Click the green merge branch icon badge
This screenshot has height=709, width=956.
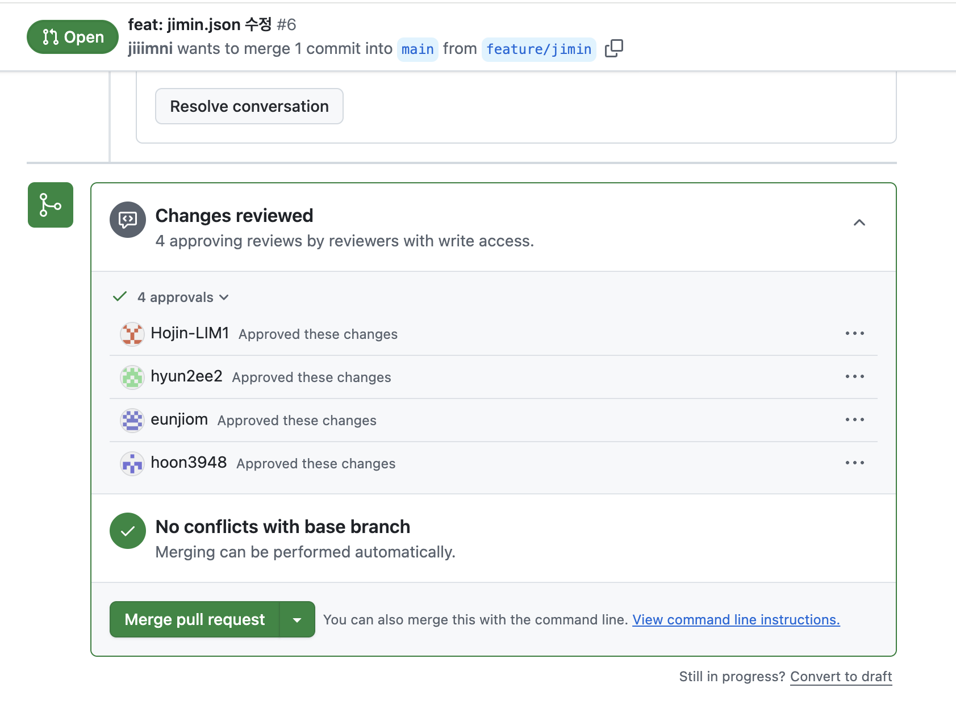coord(51,205)
